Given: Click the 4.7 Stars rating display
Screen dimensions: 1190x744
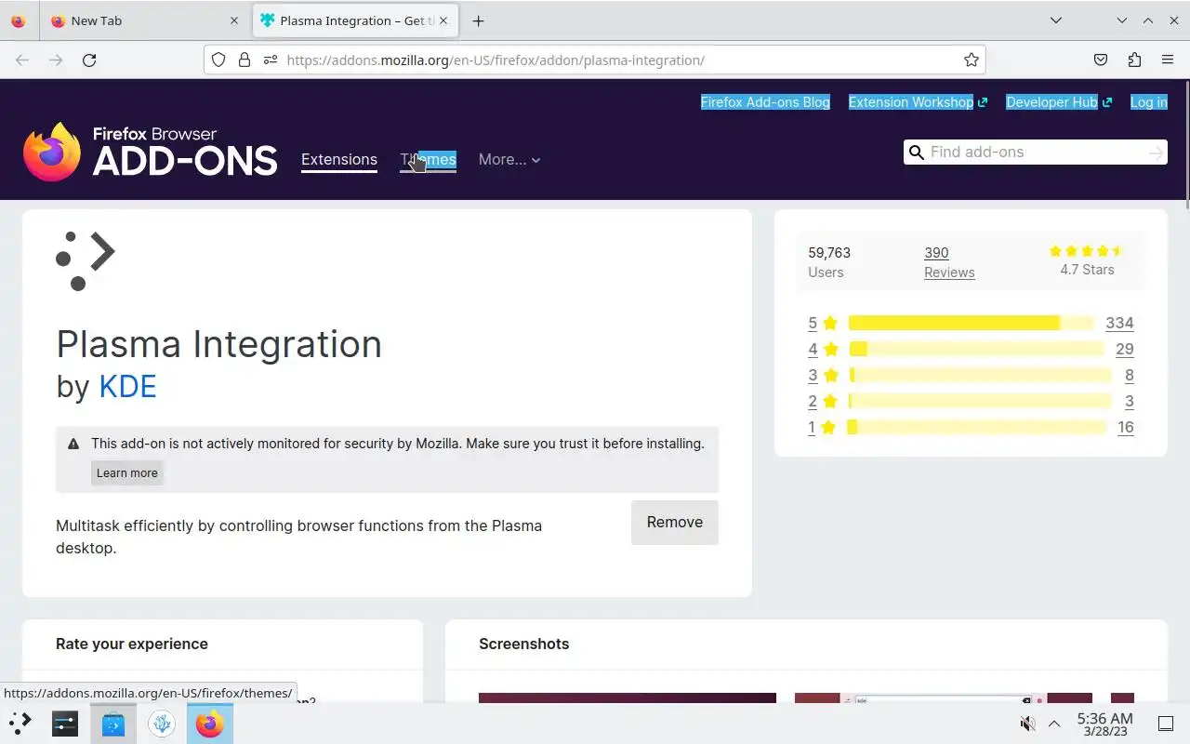Looking at the screenshot, I should click(x=1087, y=261).
